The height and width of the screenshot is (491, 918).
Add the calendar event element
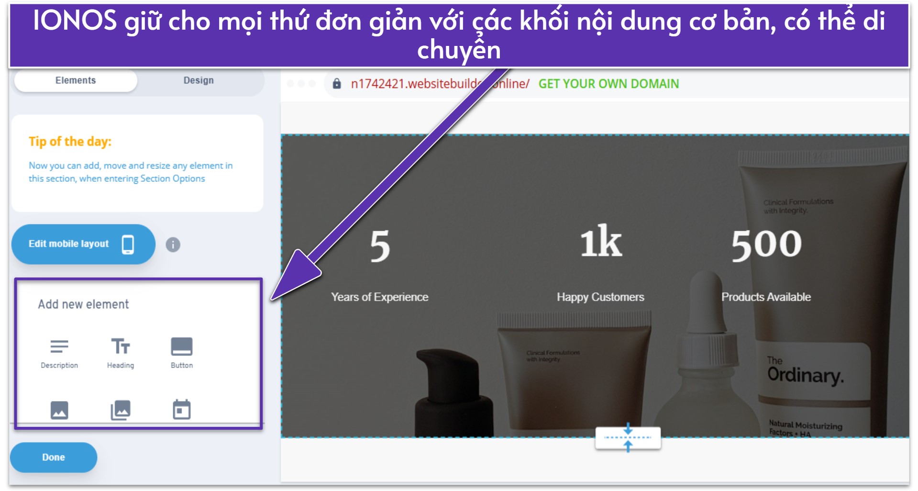pos(182,410)
